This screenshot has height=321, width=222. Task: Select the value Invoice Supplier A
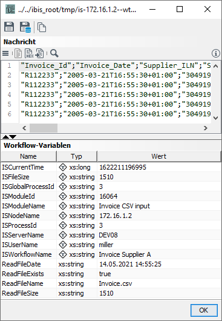(125, 254)
